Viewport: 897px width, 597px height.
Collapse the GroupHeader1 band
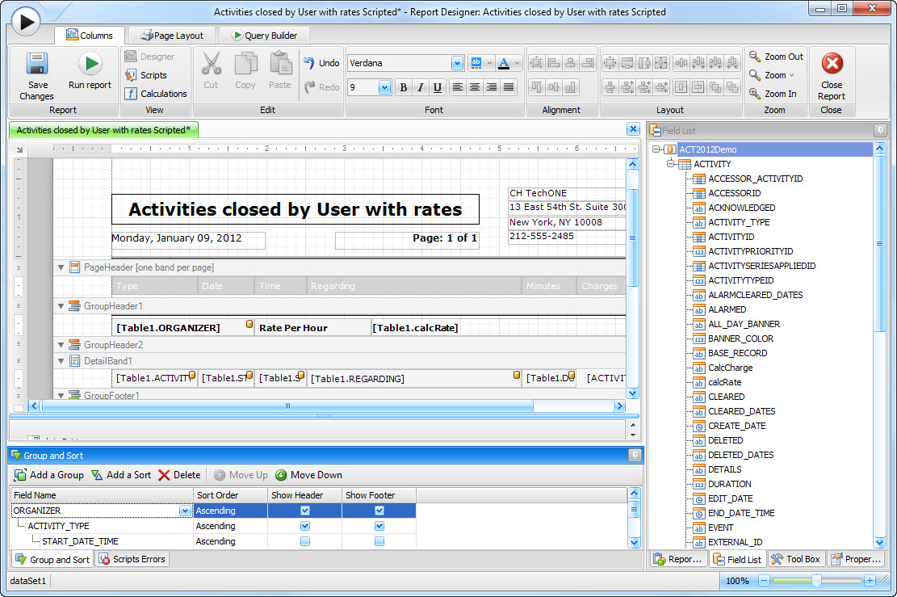pyautogui.click(x=61, y=306)
